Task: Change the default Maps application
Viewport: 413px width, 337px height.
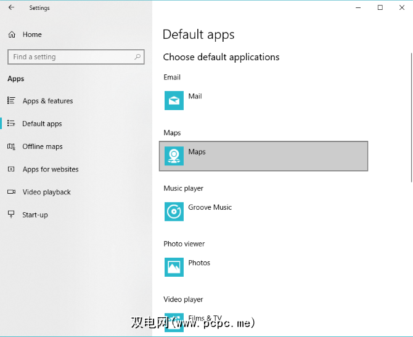Action: 263,156
